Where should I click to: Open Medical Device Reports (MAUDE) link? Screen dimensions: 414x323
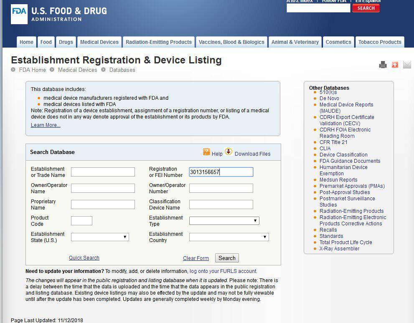(x=346, y=108)
